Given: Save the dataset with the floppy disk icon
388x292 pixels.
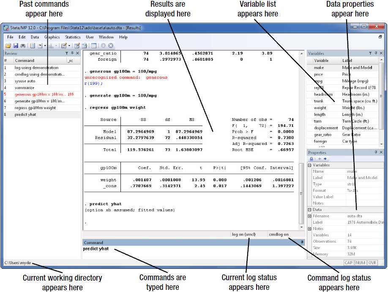Looking at the screenshot, I should 16,46.
